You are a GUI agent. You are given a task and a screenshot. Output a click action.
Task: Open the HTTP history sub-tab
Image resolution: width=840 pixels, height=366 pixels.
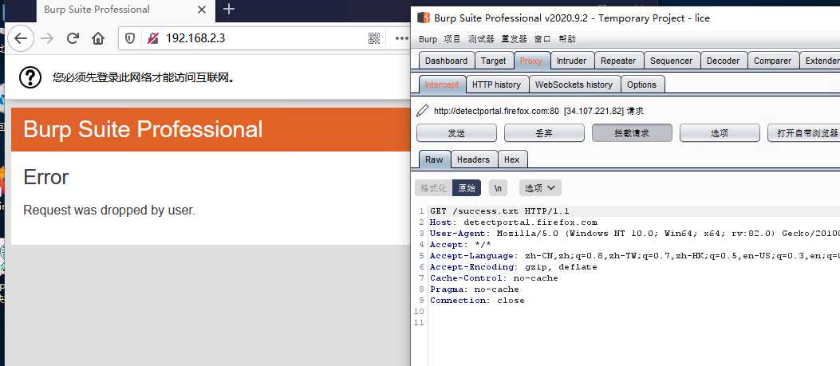click(x=497, y=85)
